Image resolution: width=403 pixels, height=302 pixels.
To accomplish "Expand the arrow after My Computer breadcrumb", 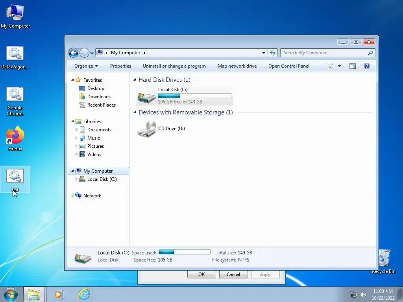I will 145,53.
